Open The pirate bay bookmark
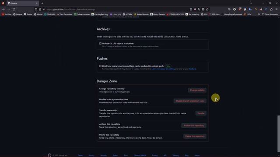The height and width of the screenshot is (157, 280). pyautogui.click(x=192, y=14)
